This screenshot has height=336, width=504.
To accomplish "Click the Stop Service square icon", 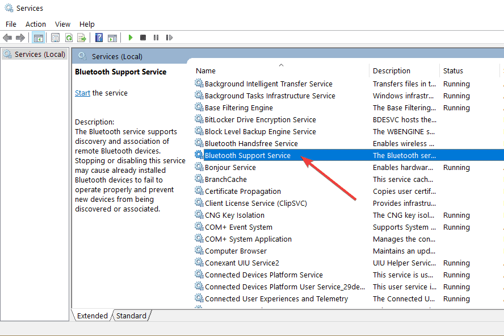I will pos(143,38).
